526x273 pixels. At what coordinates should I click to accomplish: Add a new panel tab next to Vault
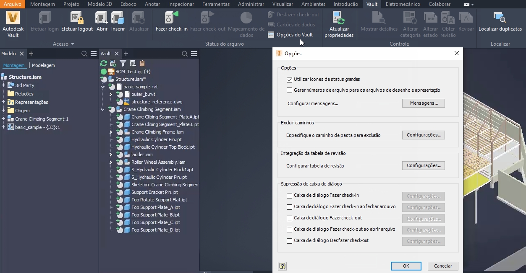pyautogui.click(x=126, y=54)
